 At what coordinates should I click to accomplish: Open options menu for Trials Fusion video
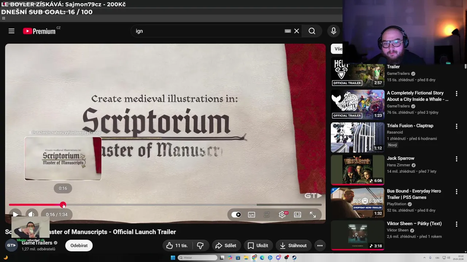click(x=456, y=126)
